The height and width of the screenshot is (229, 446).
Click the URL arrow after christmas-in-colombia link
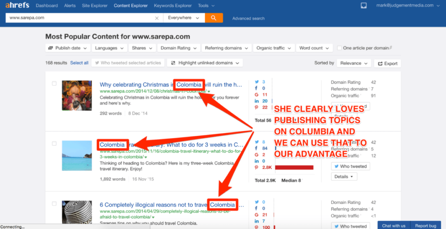[x=209, y=92]
